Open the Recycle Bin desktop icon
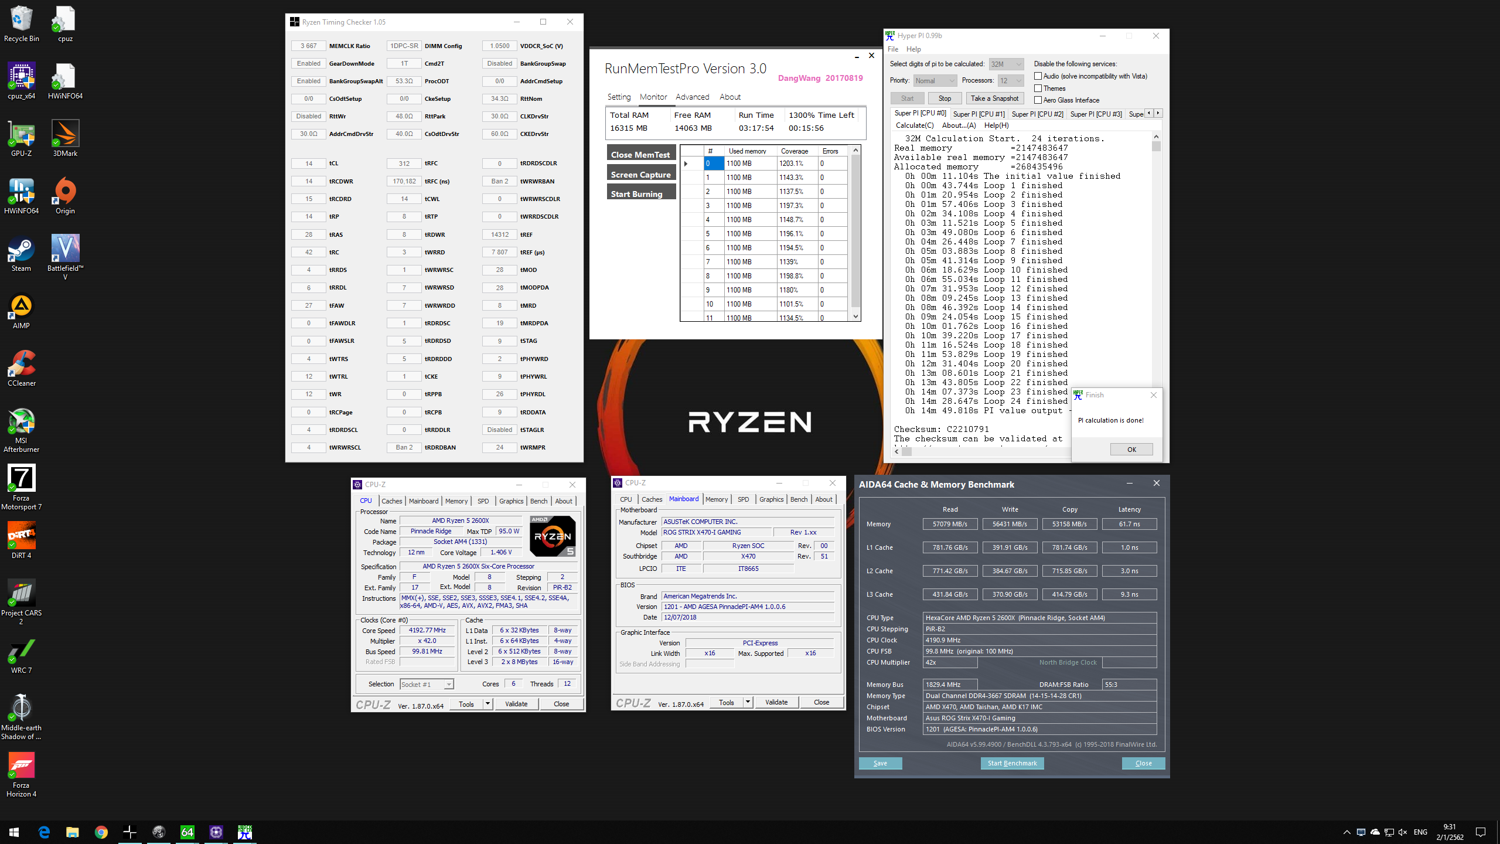1500x844 pixels. pyautogui.click(x=21, y=23)
